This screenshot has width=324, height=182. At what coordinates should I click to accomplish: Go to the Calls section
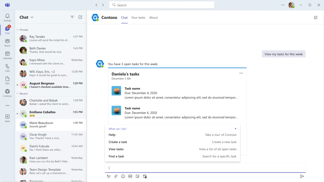click(7, 68)
